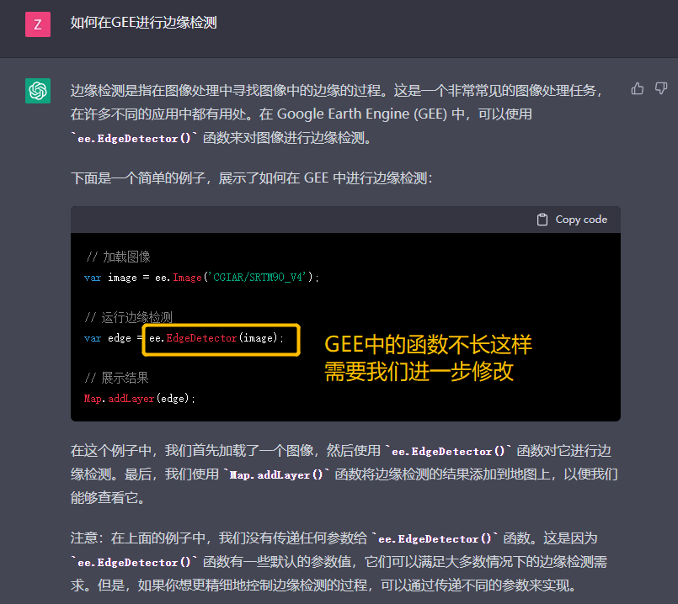
Task: Click the code line loading CGIAR/SRTM90_V4 image
Action: click(x=201, y=277)
